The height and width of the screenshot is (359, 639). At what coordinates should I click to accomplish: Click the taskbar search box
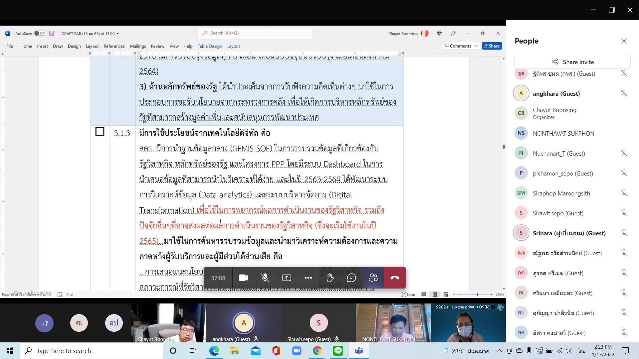[92, 351]
